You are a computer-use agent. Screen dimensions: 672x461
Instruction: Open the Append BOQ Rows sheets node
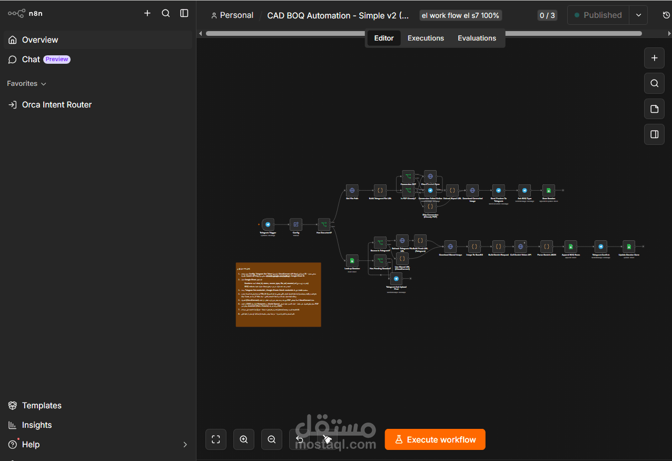click(x=571, y=247)
